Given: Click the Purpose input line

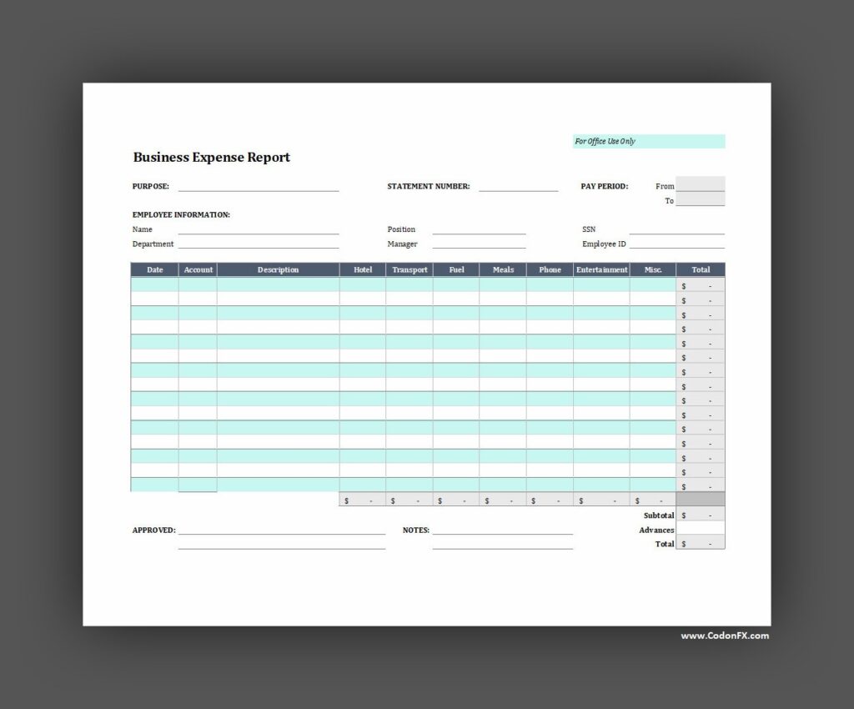Looking at the screenshot, I should click(259, 186).
